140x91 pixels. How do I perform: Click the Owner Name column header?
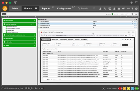tap(106, 51)
